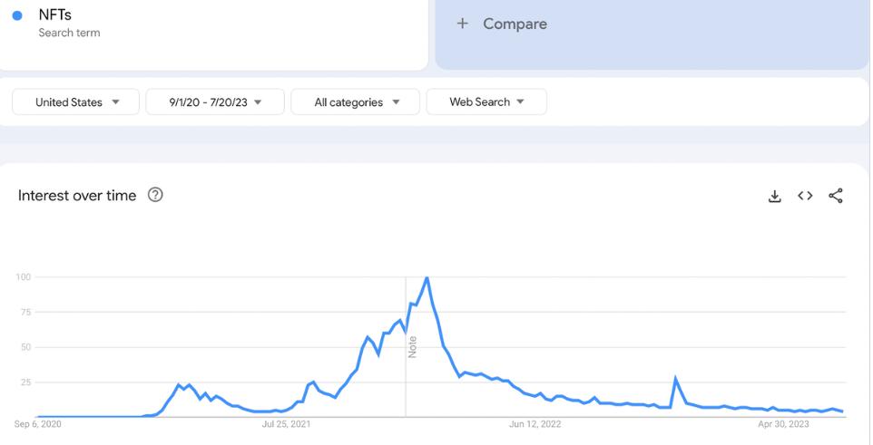Download the interest over time data
This screenshot has width=873, height=445.
[x=774, y=196]
